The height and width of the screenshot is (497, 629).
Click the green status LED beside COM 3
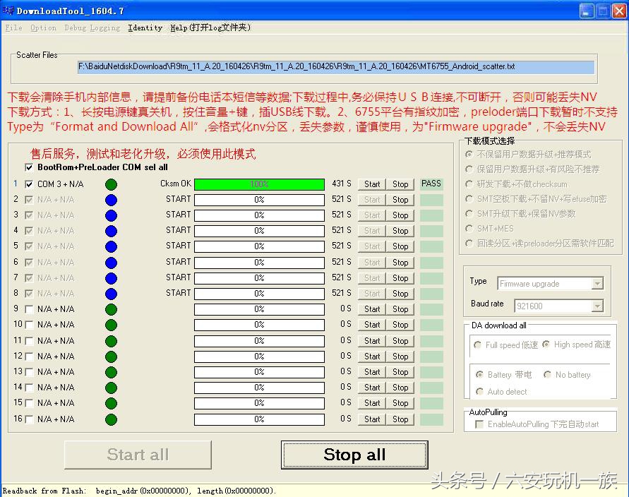[x=112, y=184]
